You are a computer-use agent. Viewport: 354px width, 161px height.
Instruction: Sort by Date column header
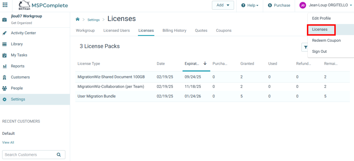coord(161,64)
